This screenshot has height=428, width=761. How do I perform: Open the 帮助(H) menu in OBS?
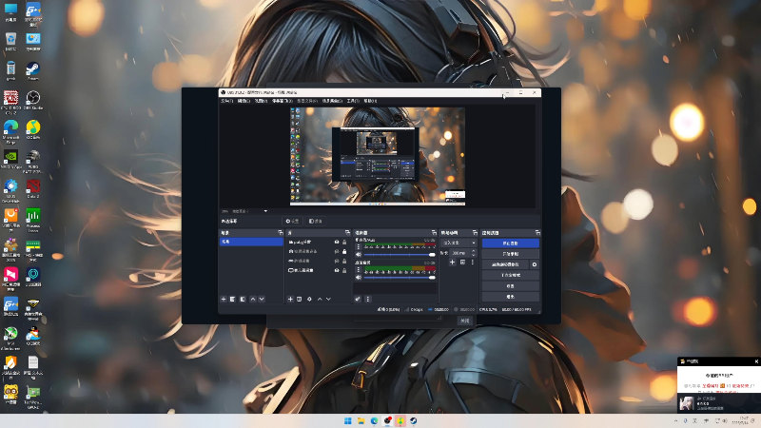(x=370, y=101)
